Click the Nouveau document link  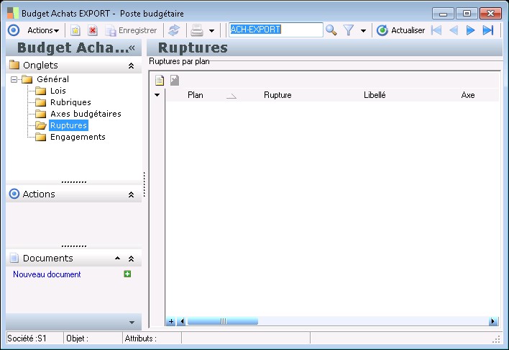click(47, 274)
